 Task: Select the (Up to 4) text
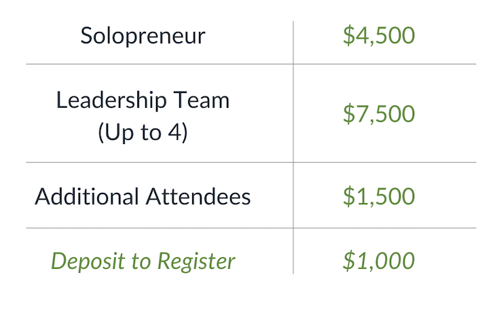tap(143, 132)
